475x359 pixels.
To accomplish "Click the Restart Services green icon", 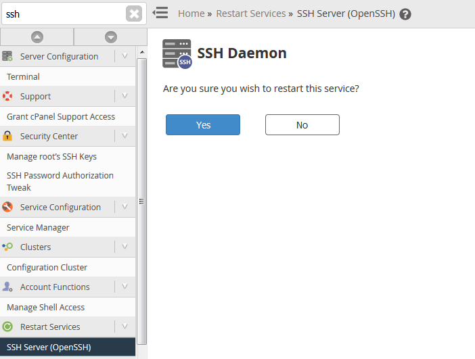I will pyautogui.click(x=7, y=327).
